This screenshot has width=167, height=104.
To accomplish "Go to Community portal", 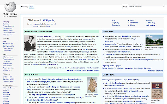I will (x=9, y=46).
